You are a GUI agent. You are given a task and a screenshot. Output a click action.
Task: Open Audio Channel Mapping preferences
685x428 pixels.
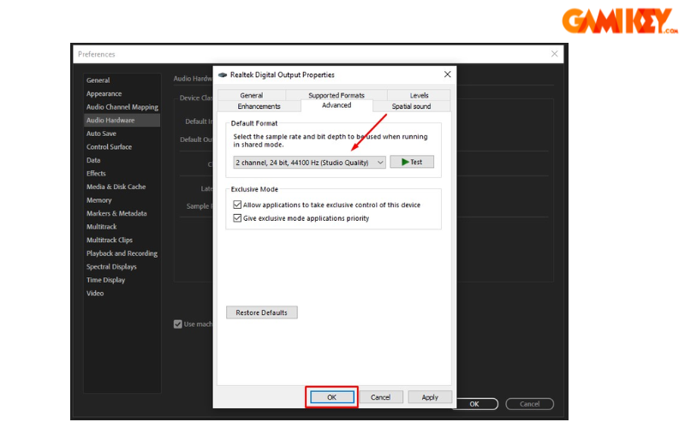(122, 107)
